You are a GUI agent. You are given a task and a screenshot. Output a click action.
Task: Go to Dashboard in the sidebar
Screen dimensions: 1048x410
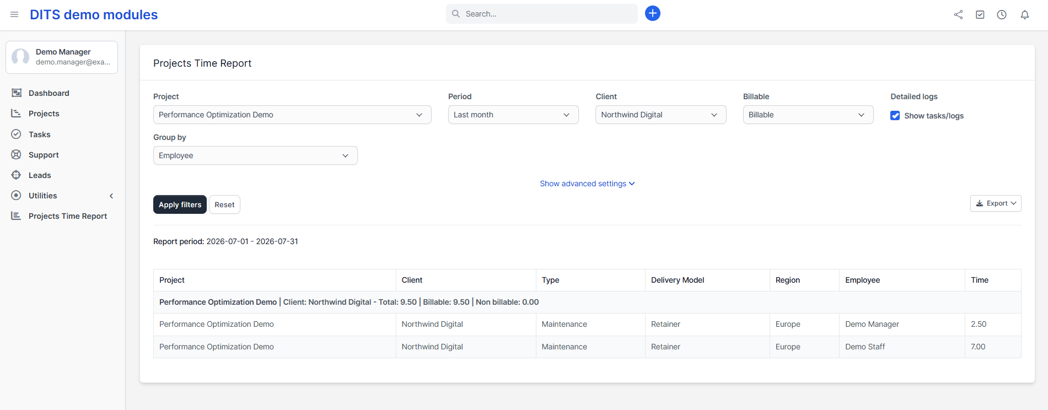[49, 93]
